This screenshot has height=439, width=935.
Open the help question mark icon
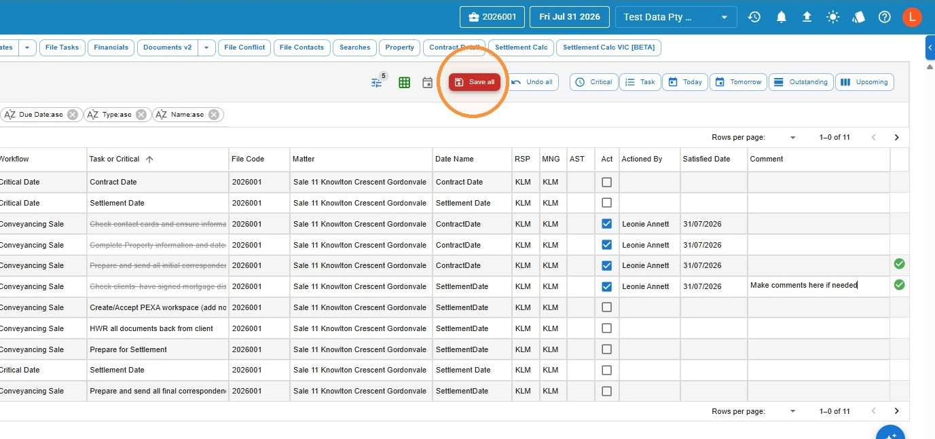tap(885, 17)
